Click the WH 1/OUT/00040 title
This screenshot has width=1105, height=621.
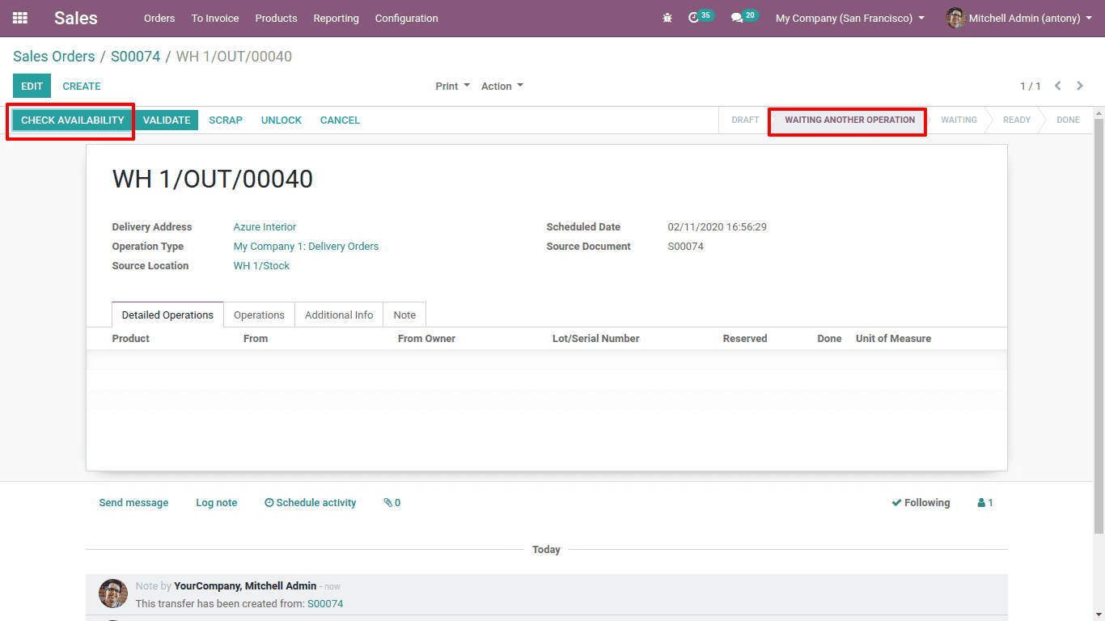click(213, 179)
